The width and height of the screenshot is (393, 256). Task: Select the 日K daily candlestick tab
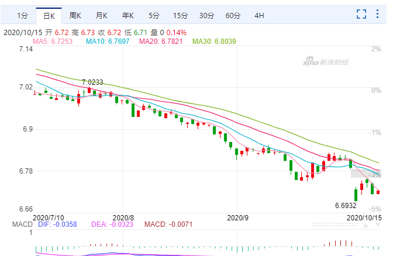[47, 15]
